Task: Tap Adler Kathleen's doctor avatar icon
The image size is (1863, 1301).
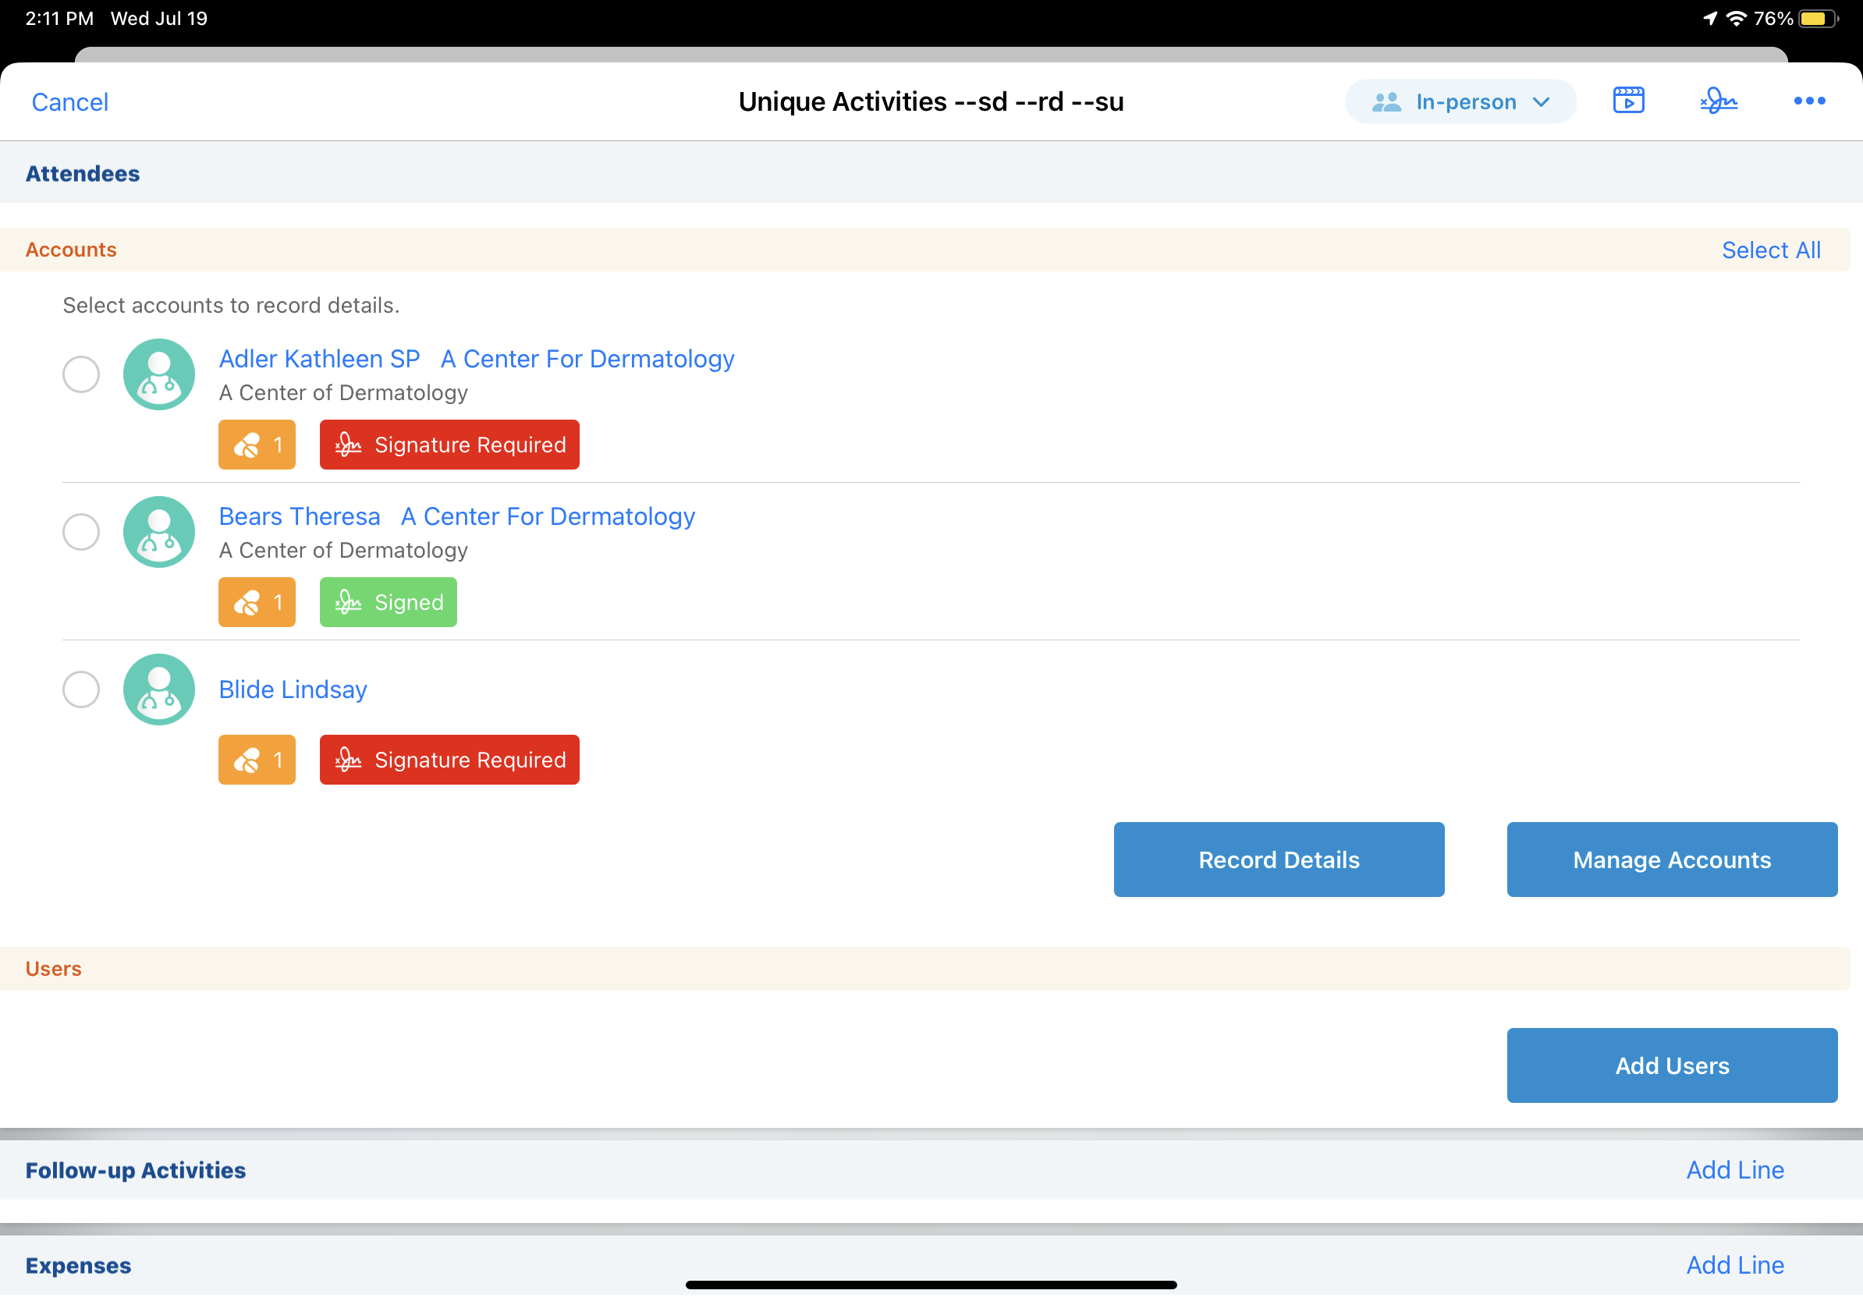Action: [159, 374]
